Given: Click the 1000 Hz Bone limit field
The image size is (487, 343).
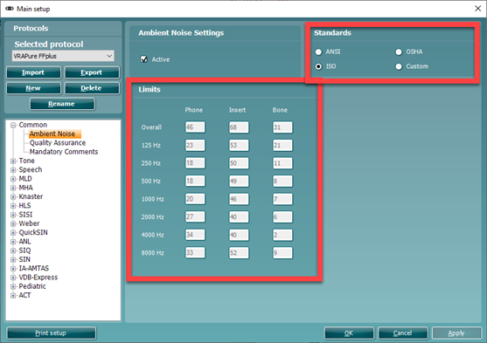Looking at the screenshot, I should (x=282, y=199).
